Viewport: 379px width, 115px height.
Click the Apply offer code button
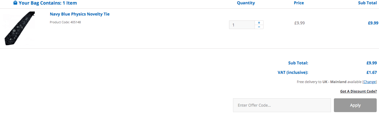(x=355, y=105)
